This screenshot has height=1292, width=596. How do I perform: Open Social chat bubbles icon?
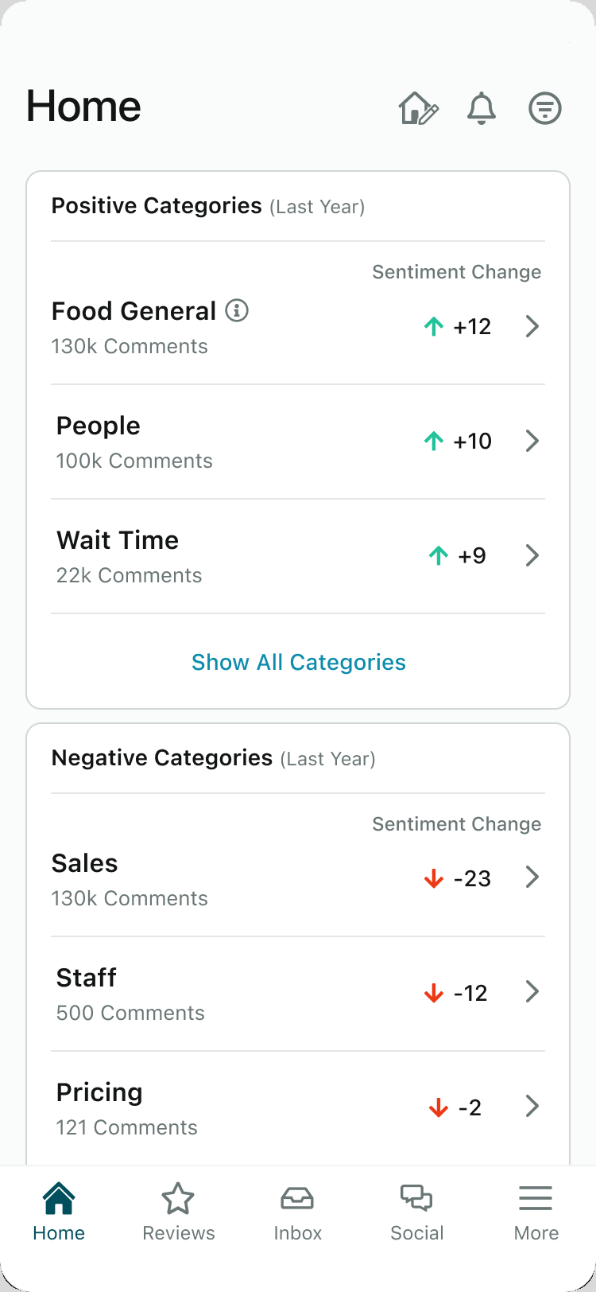point(416,1198)
